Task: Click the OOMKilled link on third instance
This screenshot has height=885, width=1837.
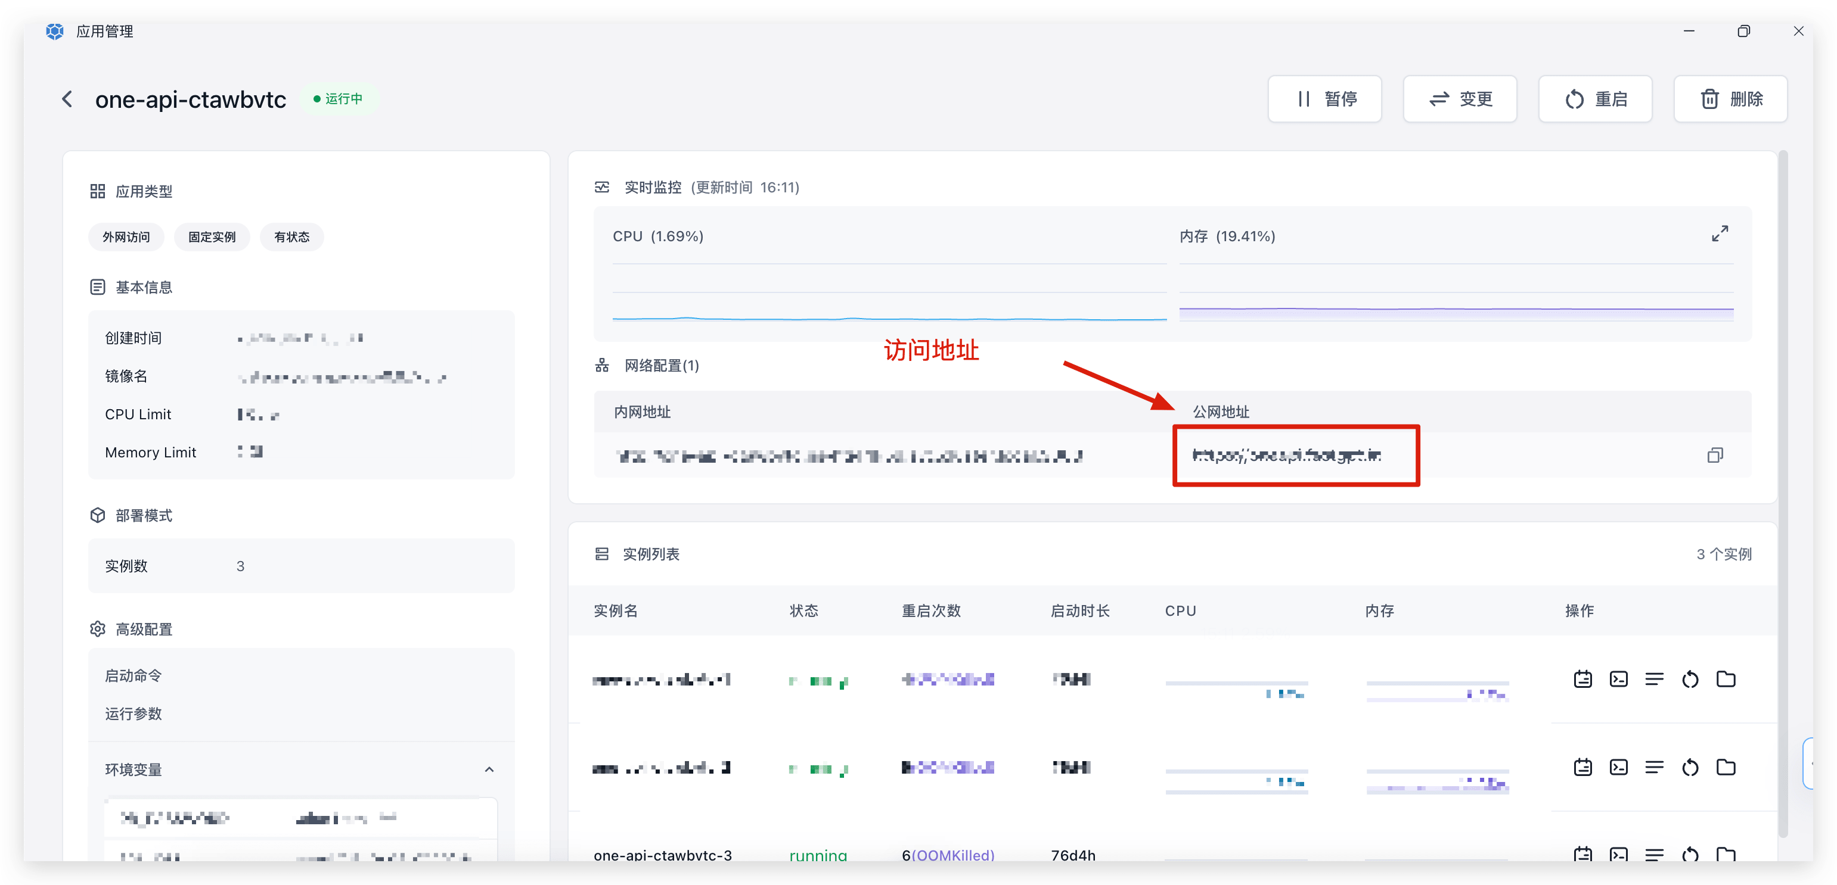Action: pos(952,855)
